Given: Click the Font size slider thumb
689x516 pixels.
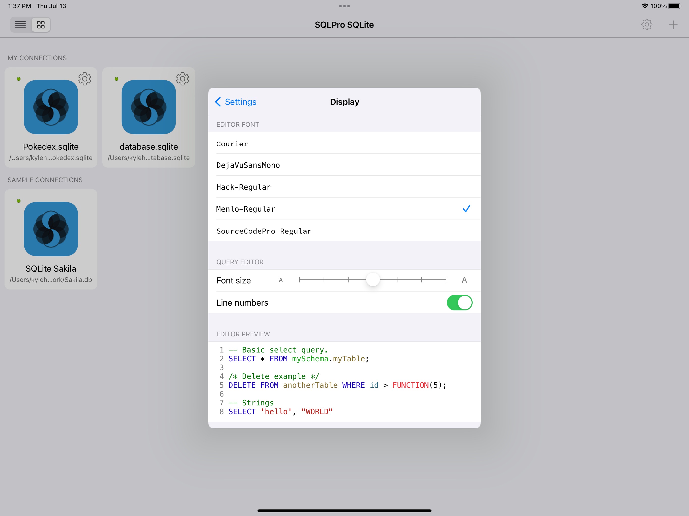Looking at the screenshot, I should point(373,280).
